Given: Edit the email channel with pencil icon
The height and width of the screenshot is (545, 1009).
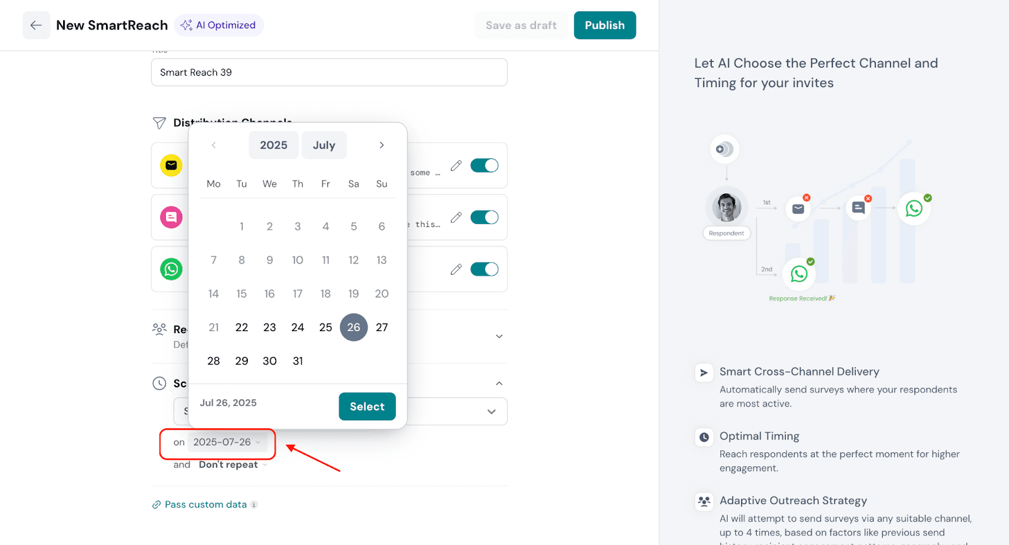Looking at the screenshot, I should click(456, 165).
